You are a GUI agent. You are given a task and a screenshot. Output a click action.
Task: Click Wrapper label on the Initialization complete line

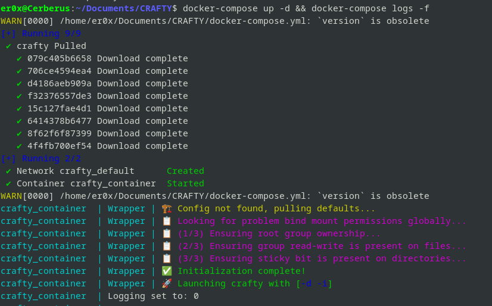click(x=126, y=271)
